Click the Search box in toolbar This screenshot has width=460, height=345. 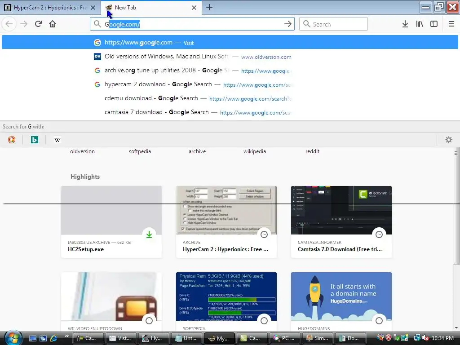[x=333, y=24]
